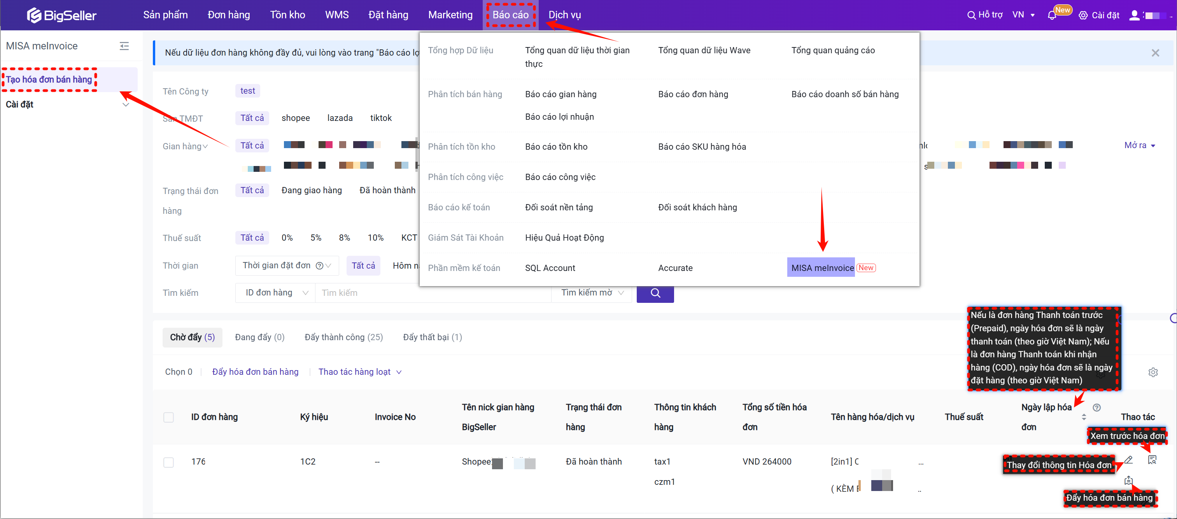Image resolution: width=1177 pixels, height=519 pixels.
Task: Enable the Tất cả filter for Thuế suất
Action: pos(252,237)
